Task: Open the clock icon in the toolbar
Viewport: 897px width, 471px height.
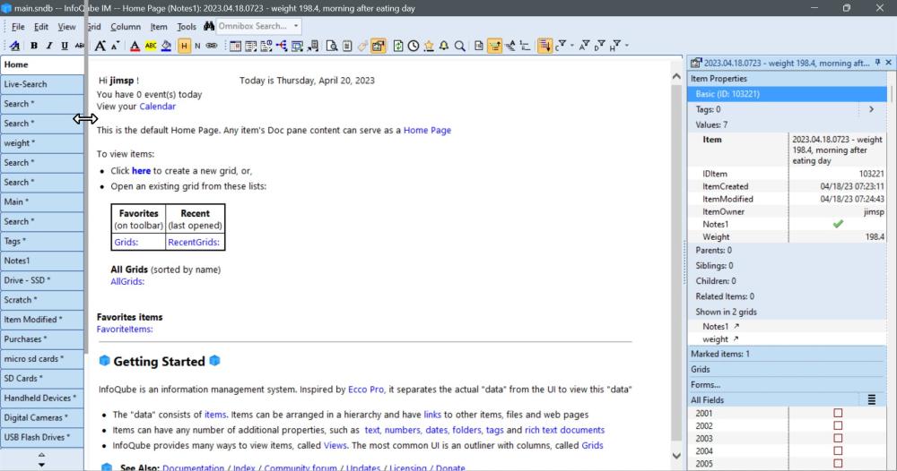Action: pyautogui.click(x=413, y=46)
